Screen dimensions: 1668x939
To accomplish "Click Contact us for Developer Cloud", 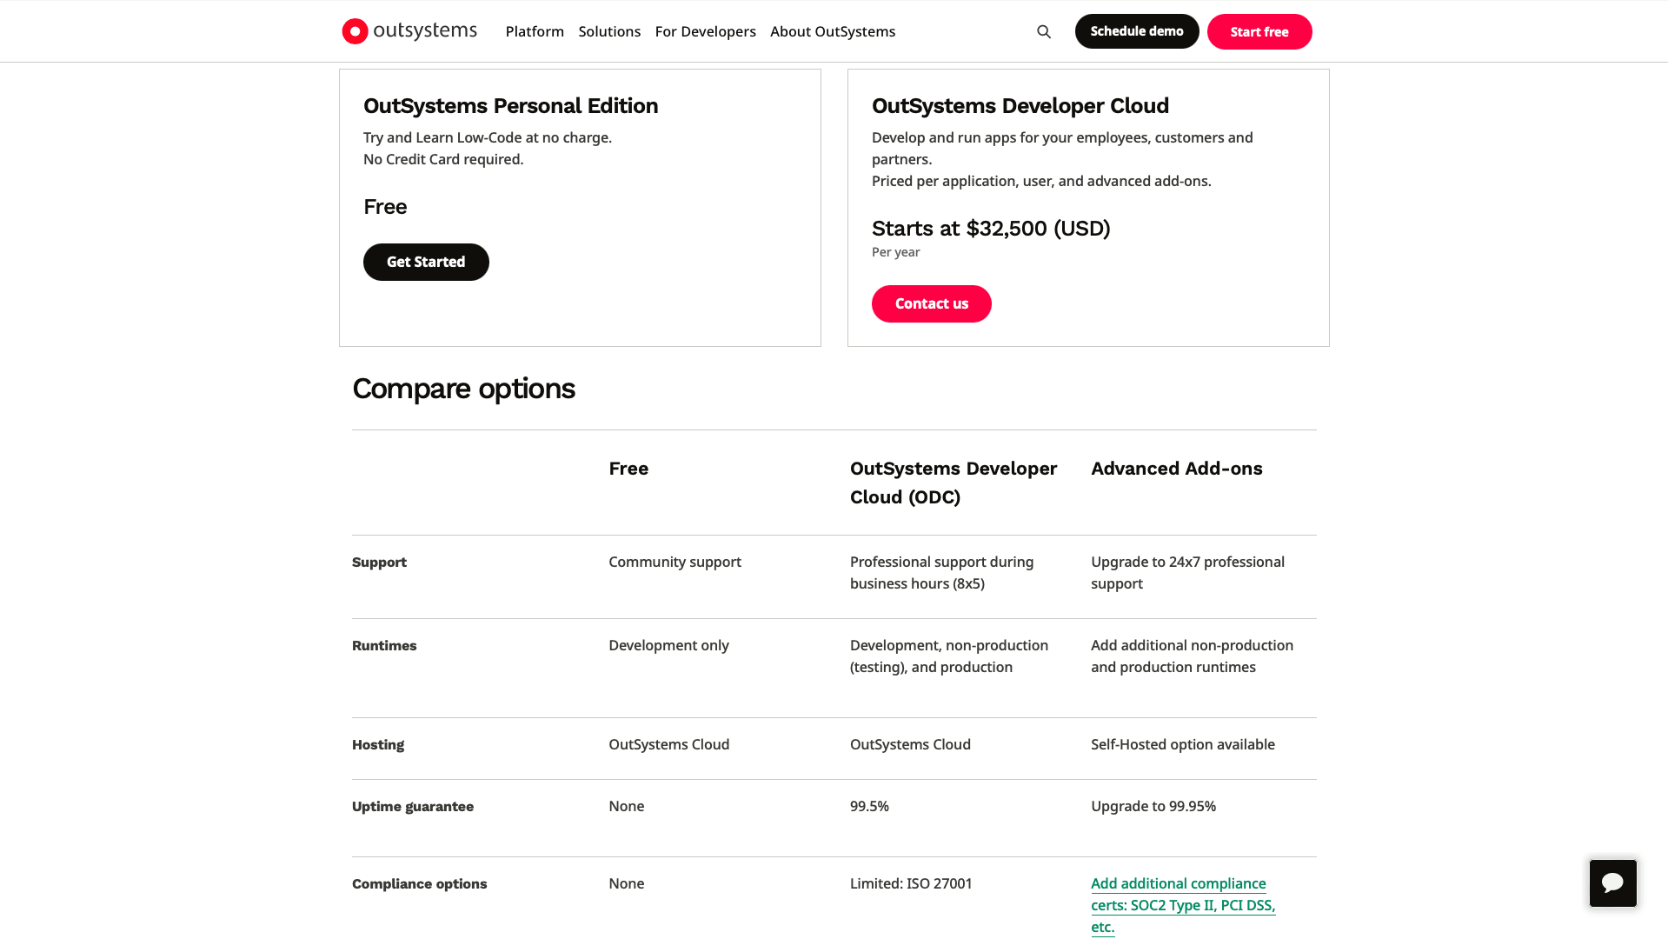I will [x=932, y=303].
